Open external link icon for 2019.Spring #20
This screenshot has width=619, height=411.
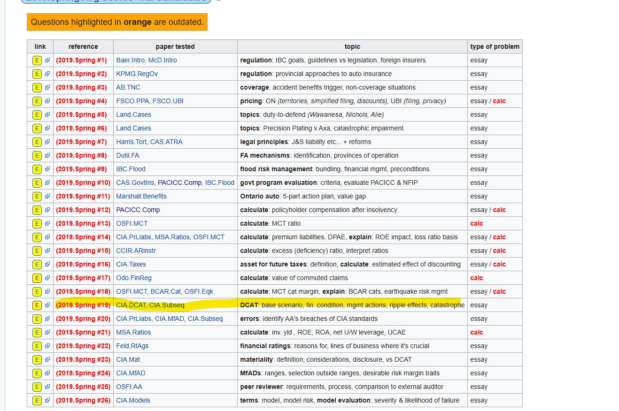(x=47, y=319)
